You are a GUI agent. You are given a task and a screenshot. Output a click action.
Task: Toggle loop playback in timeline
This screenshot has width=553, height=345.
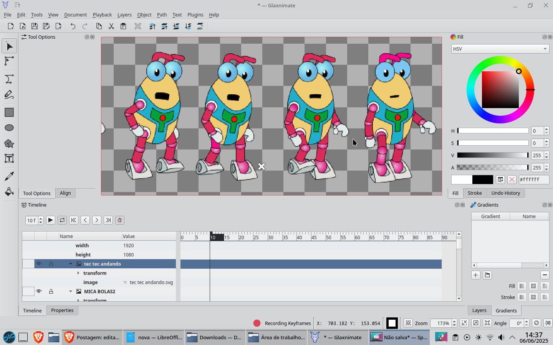(x=62, y=220)
